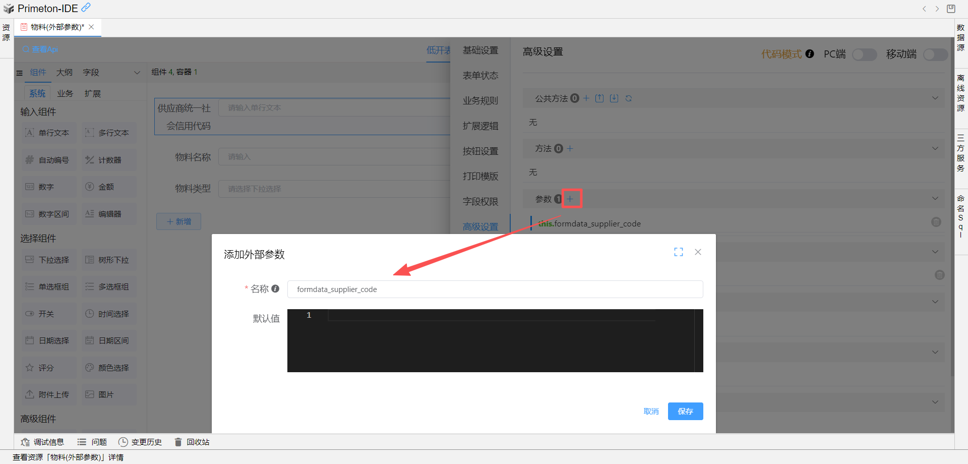Click the info icon next to 名称

coord(275,288)
